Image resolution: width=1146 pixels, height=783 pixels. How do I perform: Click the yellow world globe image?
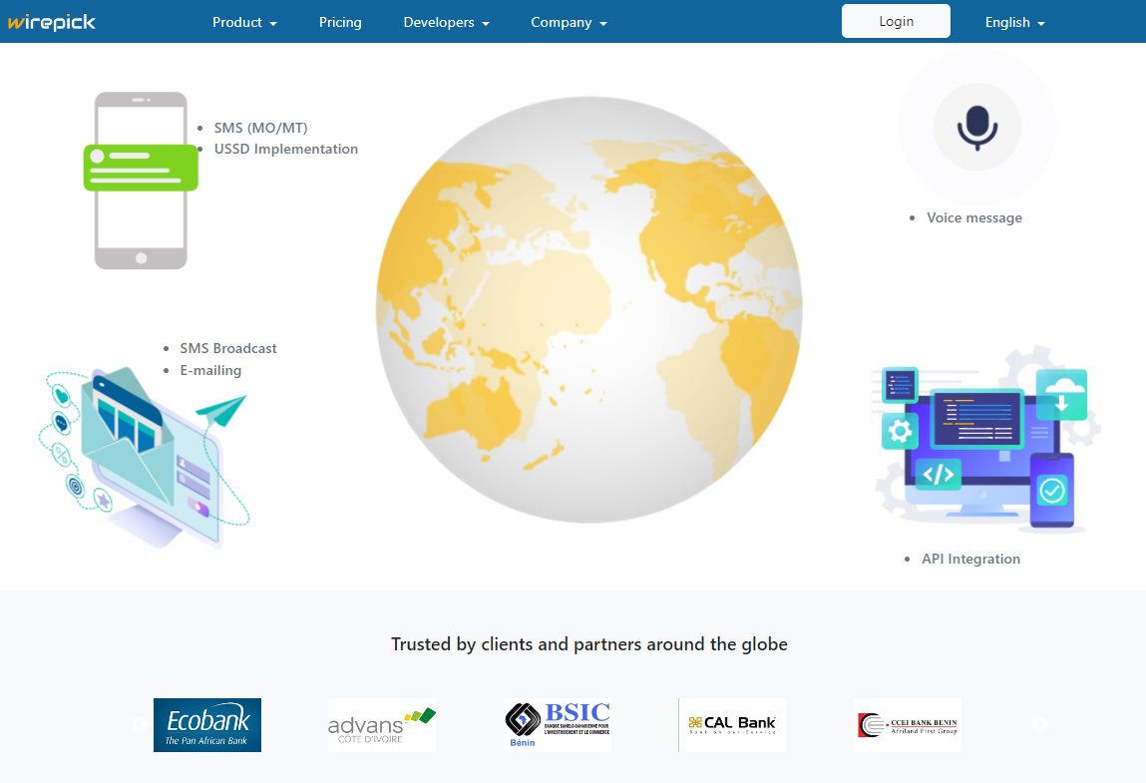coord(589,310)
